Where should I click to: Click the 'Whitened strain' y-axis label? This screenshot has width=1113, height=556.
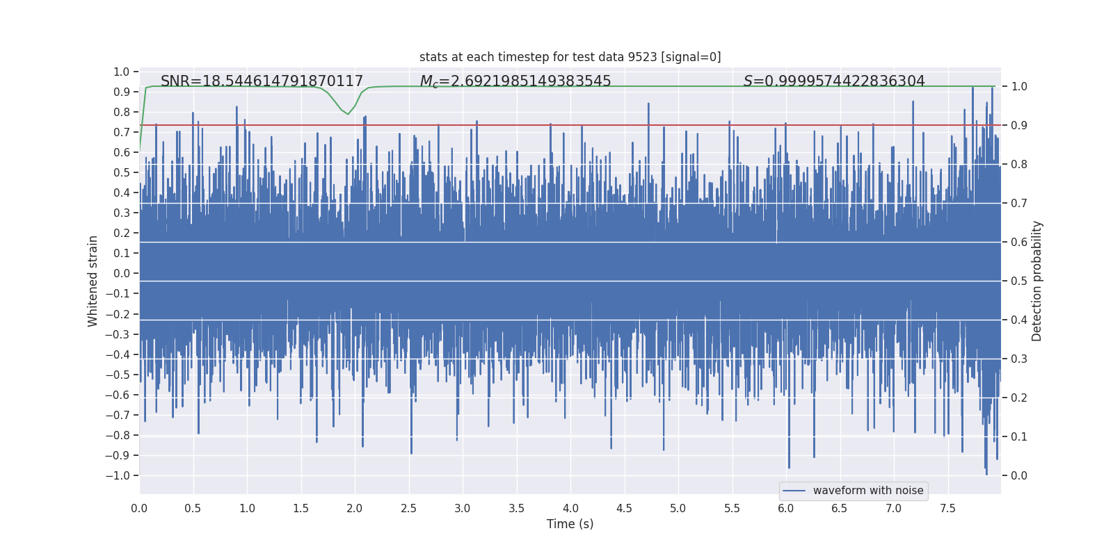[93, 281]
